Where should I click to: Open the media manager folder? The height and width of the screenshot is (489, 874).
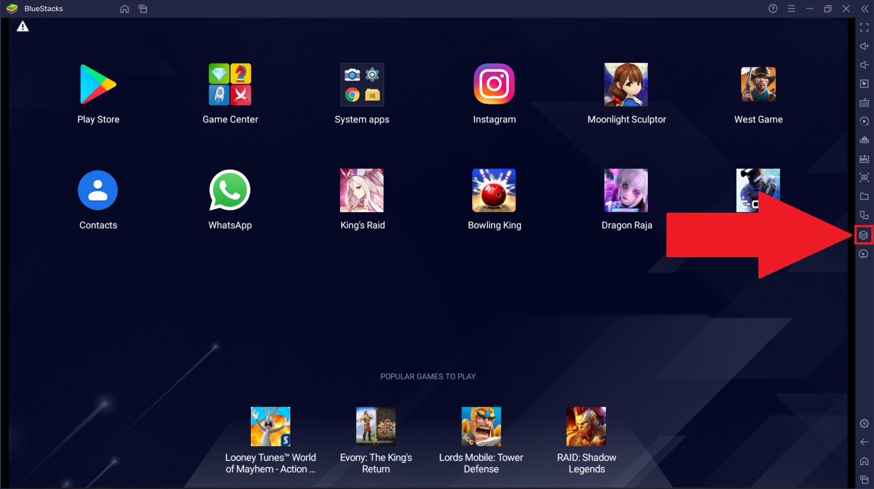pyautogui.click(x=864, y=196)
